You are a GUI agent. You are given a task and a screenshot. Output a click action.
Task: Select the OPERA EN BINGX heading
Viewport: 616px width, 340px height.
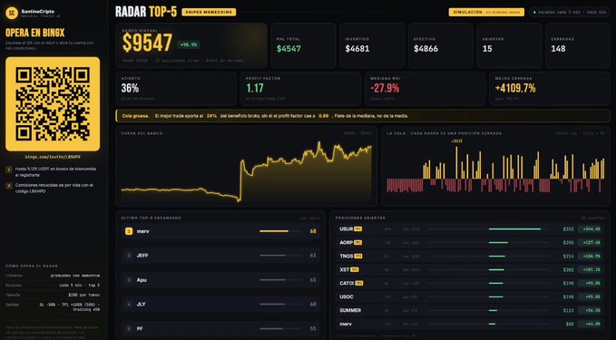[35, 33]
